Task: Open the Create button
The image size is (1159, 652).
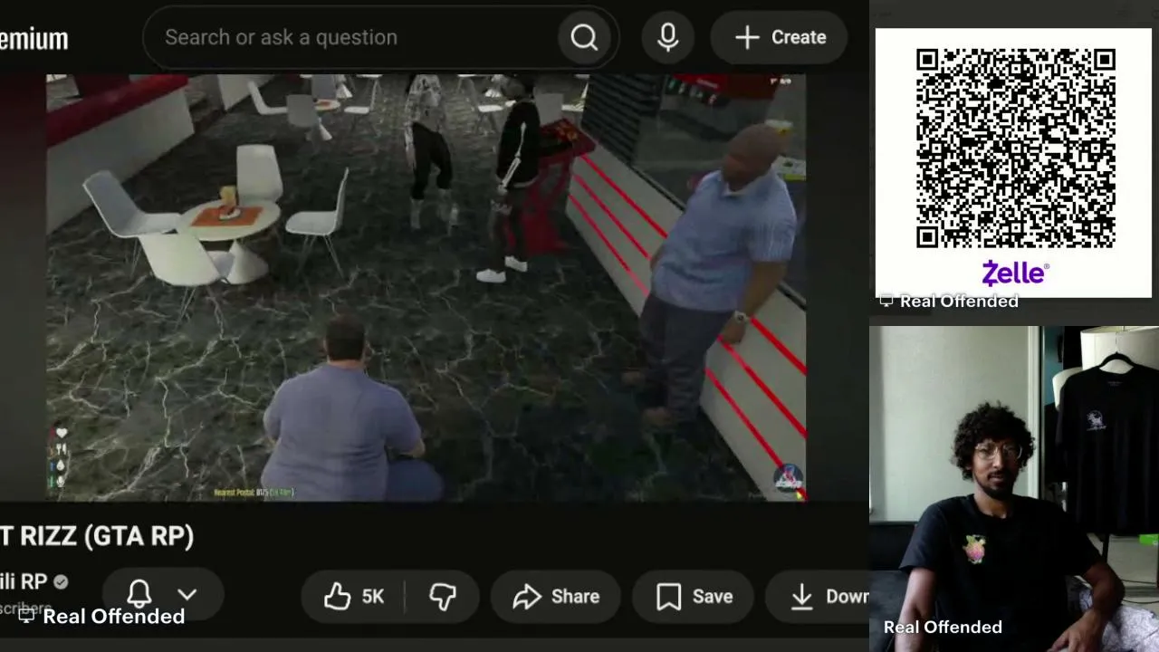Action: click(x=780, y=37)
